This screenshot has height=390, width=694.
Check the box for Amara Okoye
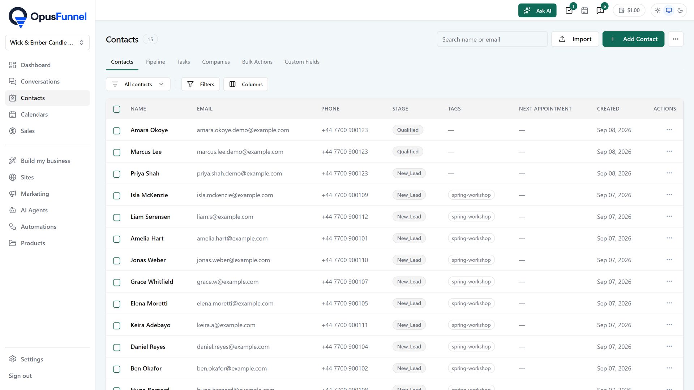(x=116, y=131)
